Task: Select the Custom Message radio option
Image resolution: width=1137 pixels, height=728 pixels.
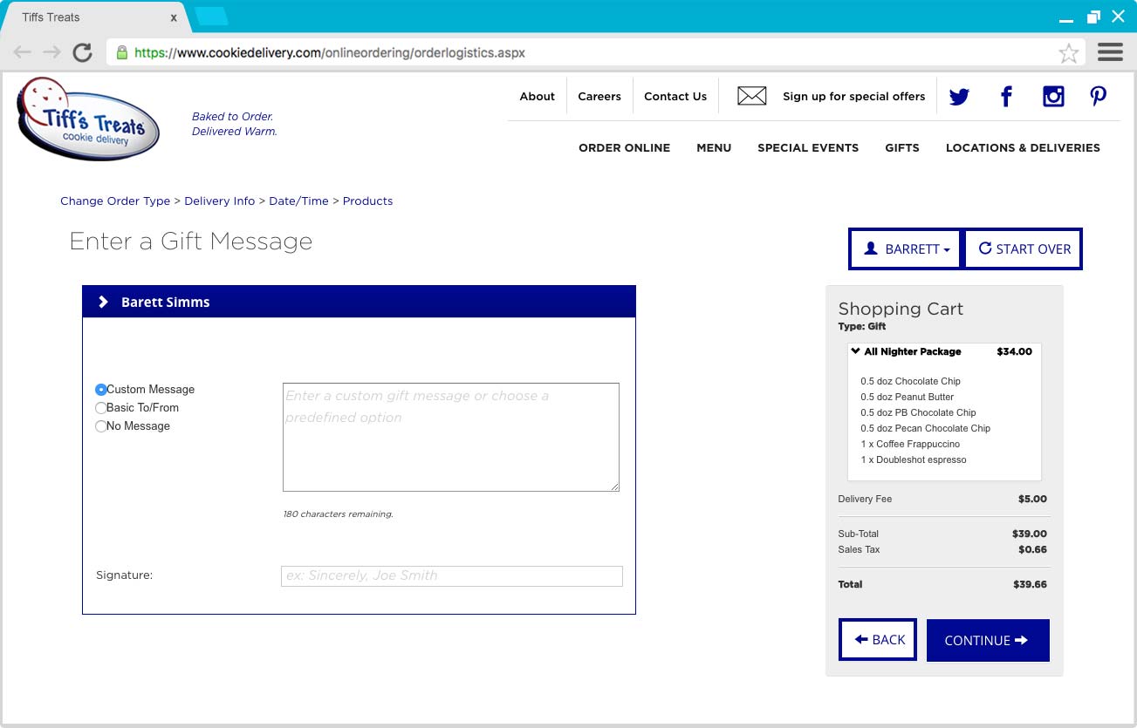Action: [101, 390]
